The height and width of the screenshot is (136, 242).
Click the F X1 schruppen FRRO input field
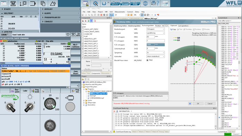pos(150,37)
